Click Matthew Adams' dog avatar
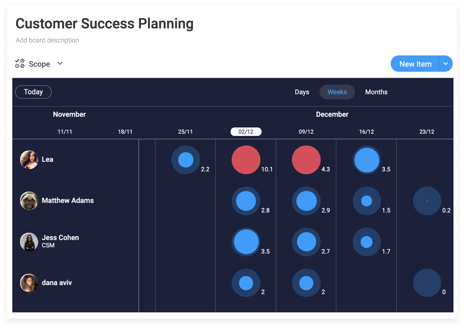Image resolution: width=464 pixels, height=328 pixels. coord(29,201)
